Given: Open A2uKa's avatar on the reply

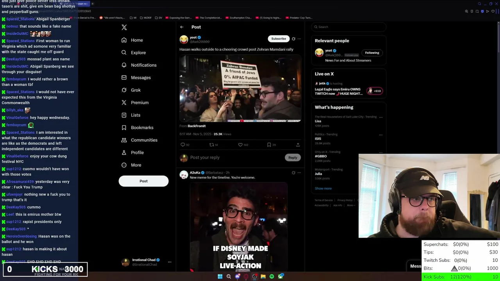Looking at the screenshot, I should point(184,175).
